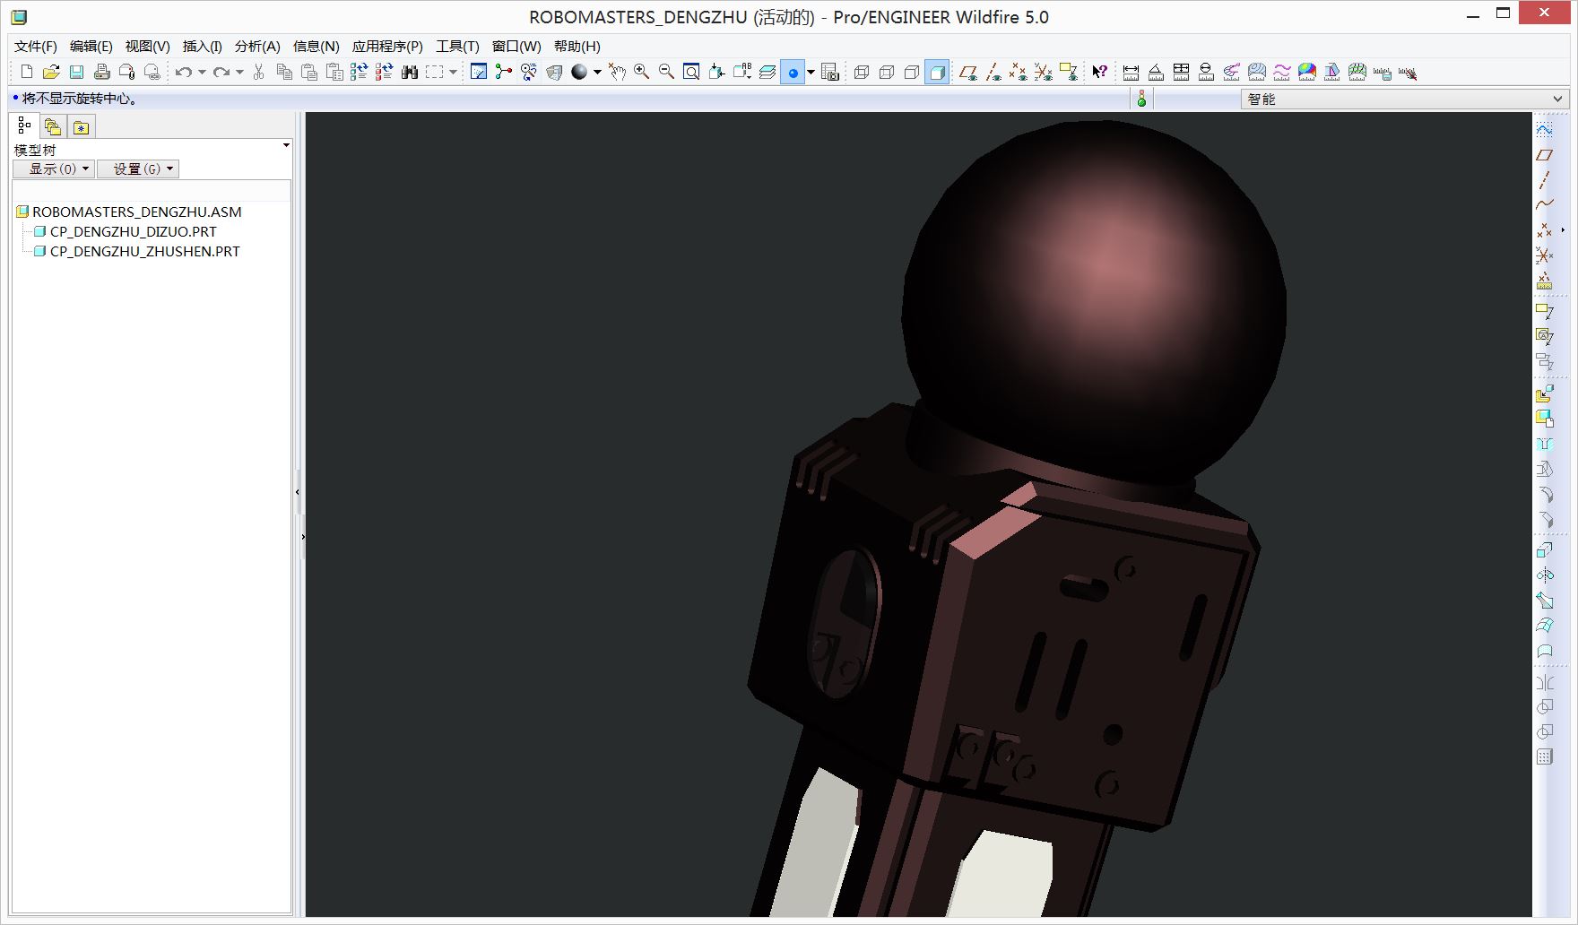Image resolution: width=1578 pixels, height=925 pixels.
Task: Toggle annotation element display
Action: point(1069,72)
